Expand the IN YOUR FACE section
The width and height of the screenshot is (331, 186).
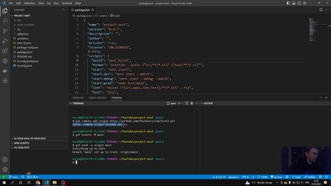coord(29,138)
